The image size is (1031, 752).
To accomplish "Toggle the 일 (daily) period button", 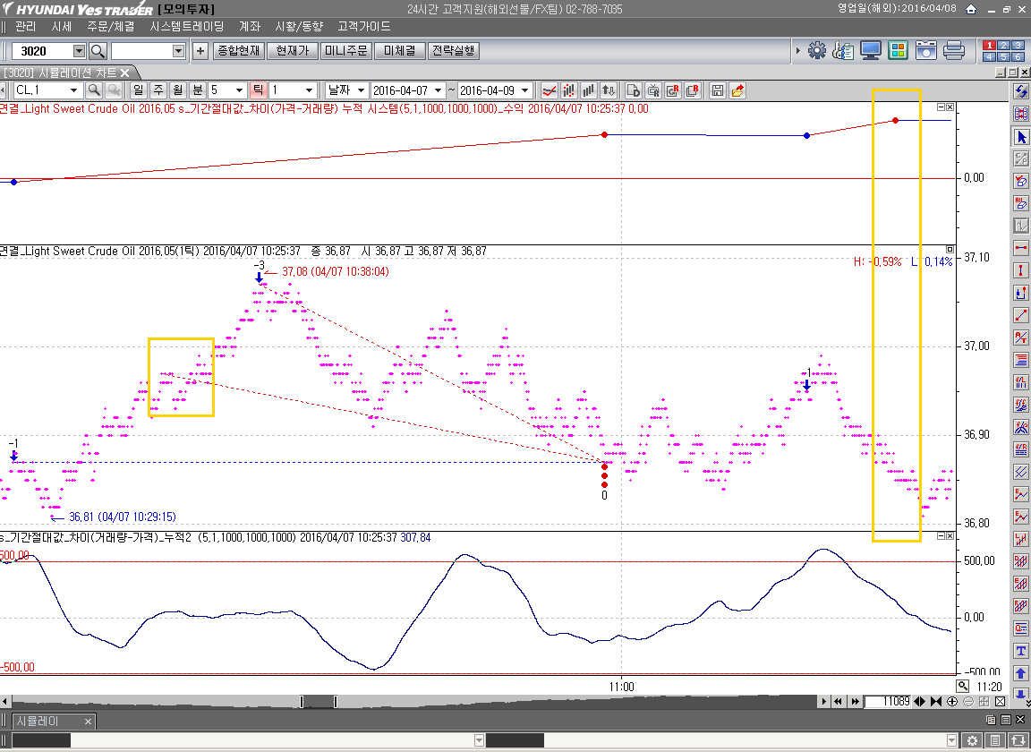I will (138, 90).
